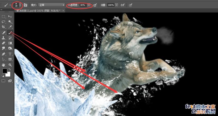This screenshot has height=116, width=218.
Task: Select the Crop tool
Action: click(4, 27)
